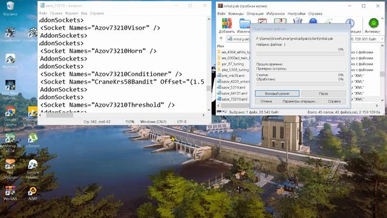Open Справка menu in WinRAR menu bar
This screenshot has height=218, width=387.
pos(315,13)
